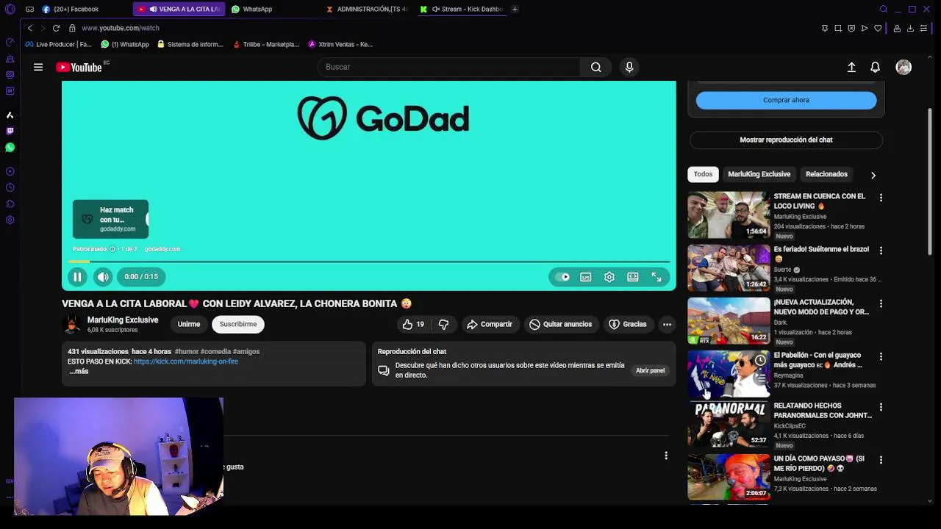This screenshot has height=529, width=941.
Task: Click the Gracias button
Action: [x=628, y=324]
